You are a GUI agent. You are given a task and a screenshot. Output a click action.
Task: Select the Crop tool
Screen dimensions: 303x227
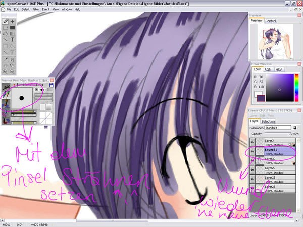tap(12, 59)
